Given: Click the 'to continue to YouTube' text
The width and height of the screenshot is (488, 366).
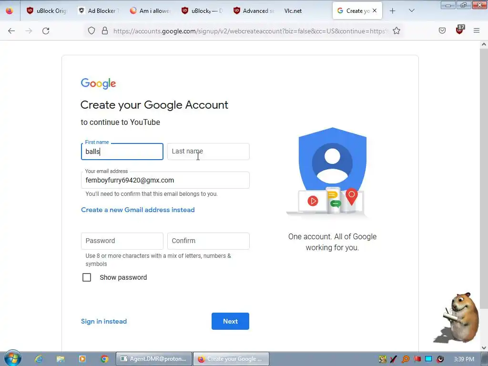Looking at the screenshot, I should (121, 122).
